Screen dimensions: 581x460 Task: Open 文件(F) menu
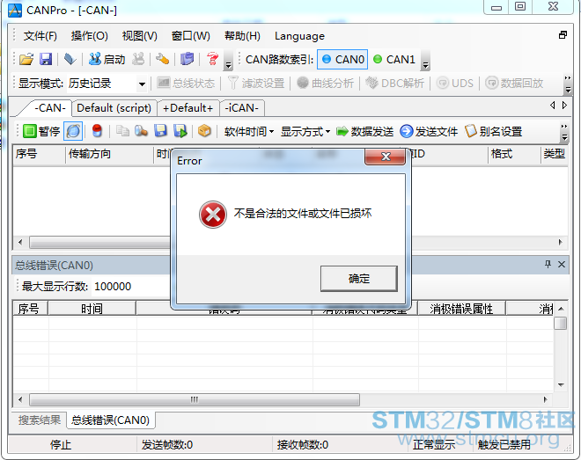tap(40, 36)
